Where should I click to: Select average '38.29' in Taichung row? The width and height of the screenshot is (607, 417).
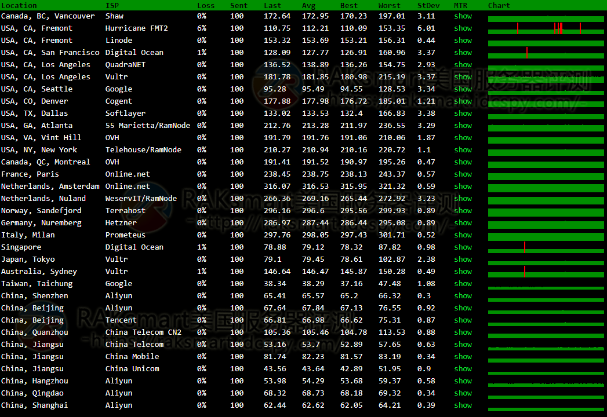(313, 284)
